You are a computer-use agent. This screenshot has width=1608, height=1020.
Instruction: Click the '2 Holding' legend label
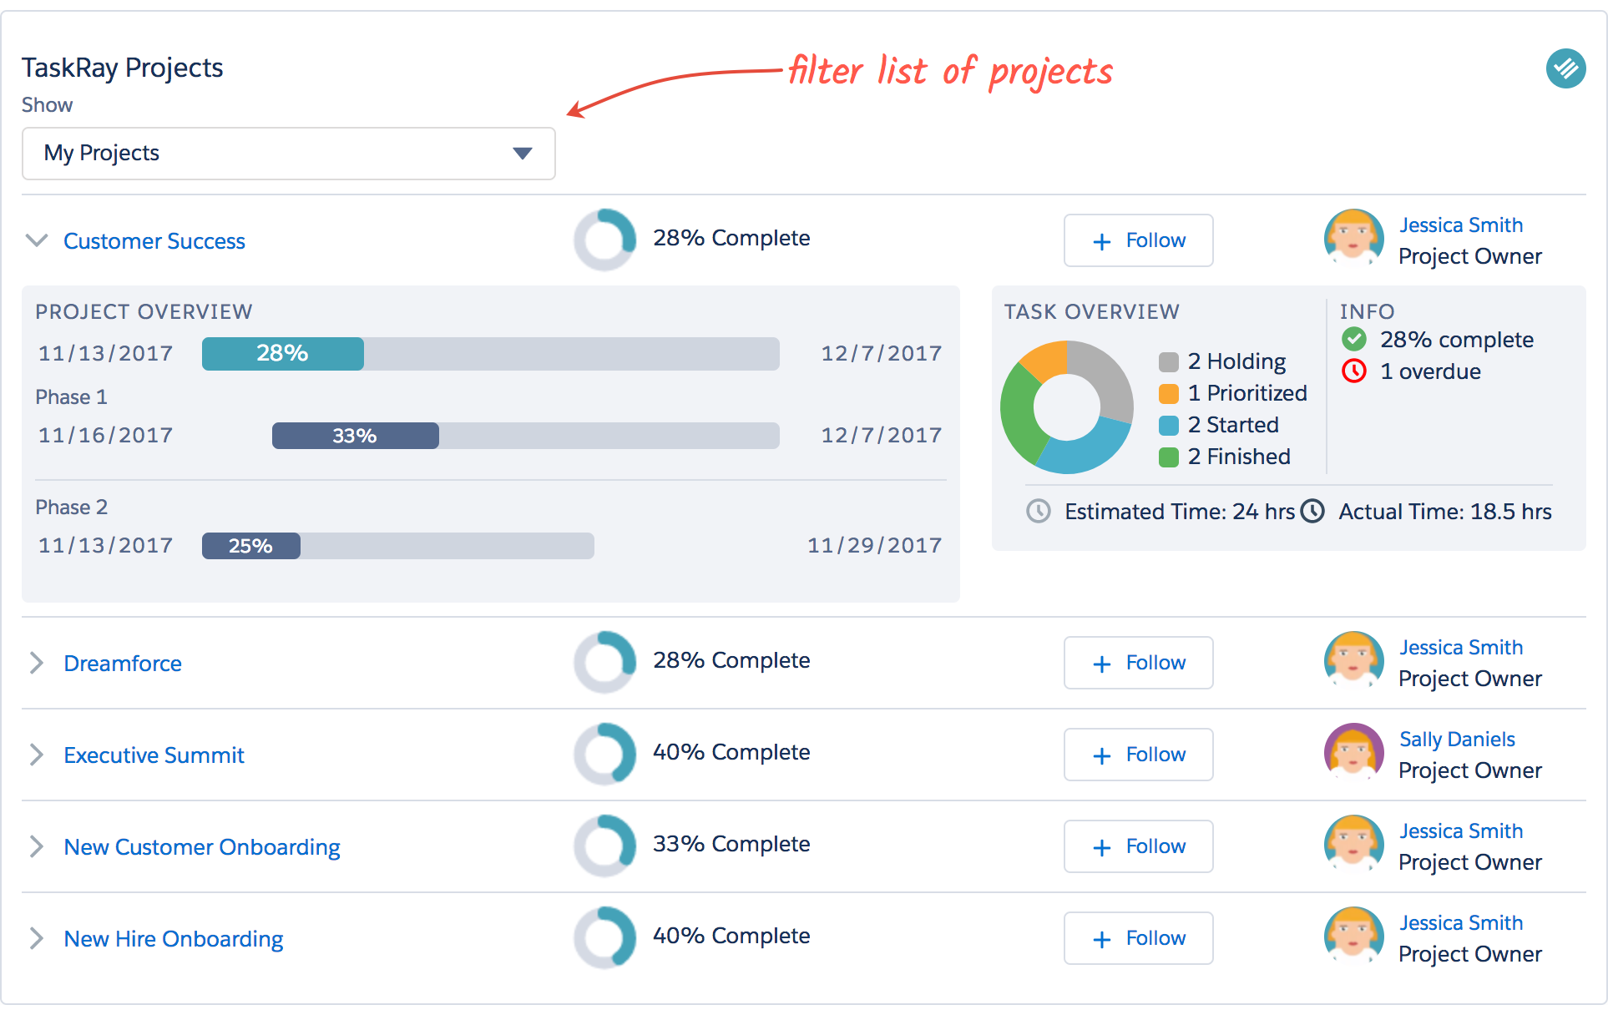click(1236, 361)
